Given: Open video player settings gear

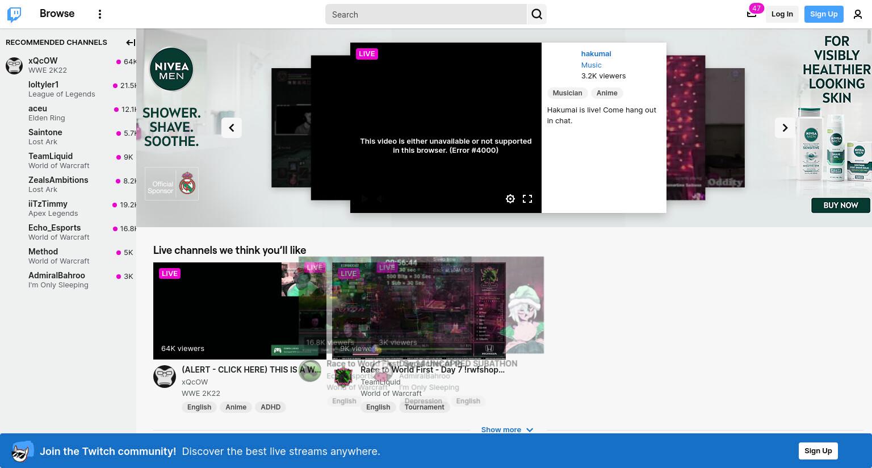Looking at the screenshot, I should 510,199.
